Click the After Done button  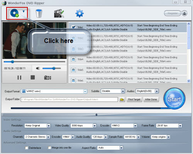pyautogui.click(x=151, y=99)
